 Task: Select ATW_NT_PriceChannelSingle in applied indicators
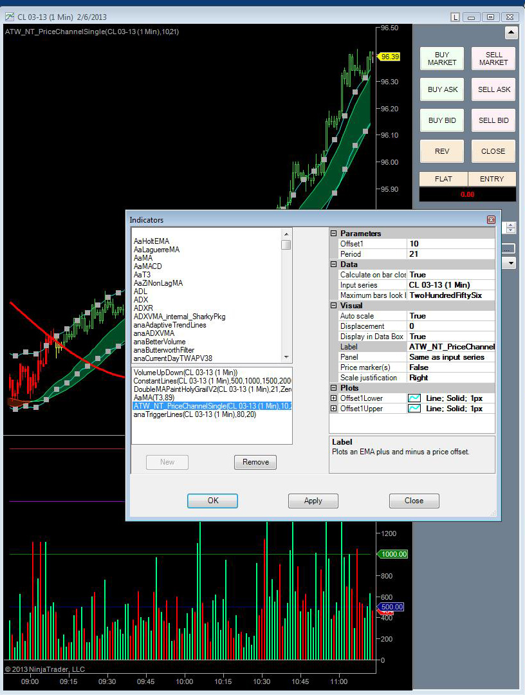[x=212, y=406]
